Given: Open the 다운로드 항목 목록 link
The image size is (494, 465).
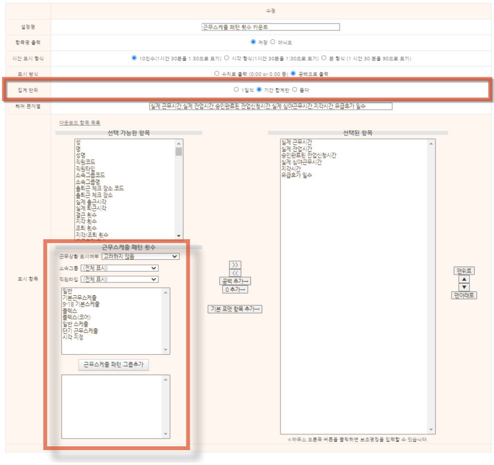Looking at the screenshot, I should pyautogui.click(x=80, y=123).
